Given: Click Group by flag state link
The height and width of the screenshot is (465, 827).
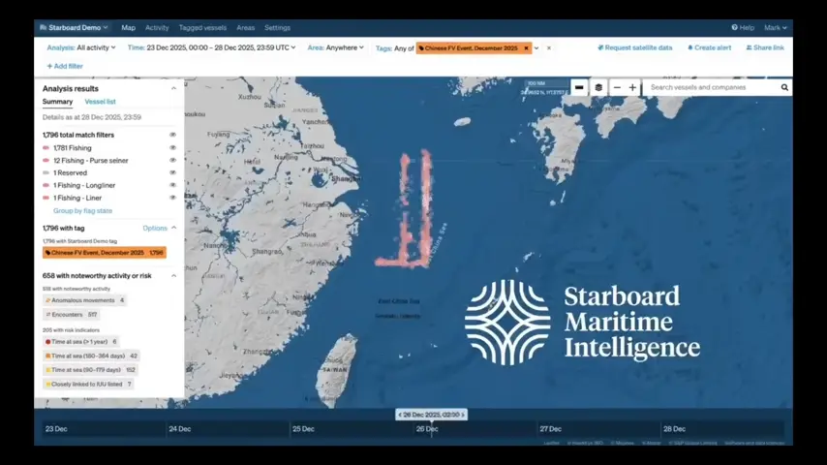Looking at the screenshot, I should click(82, 210).
